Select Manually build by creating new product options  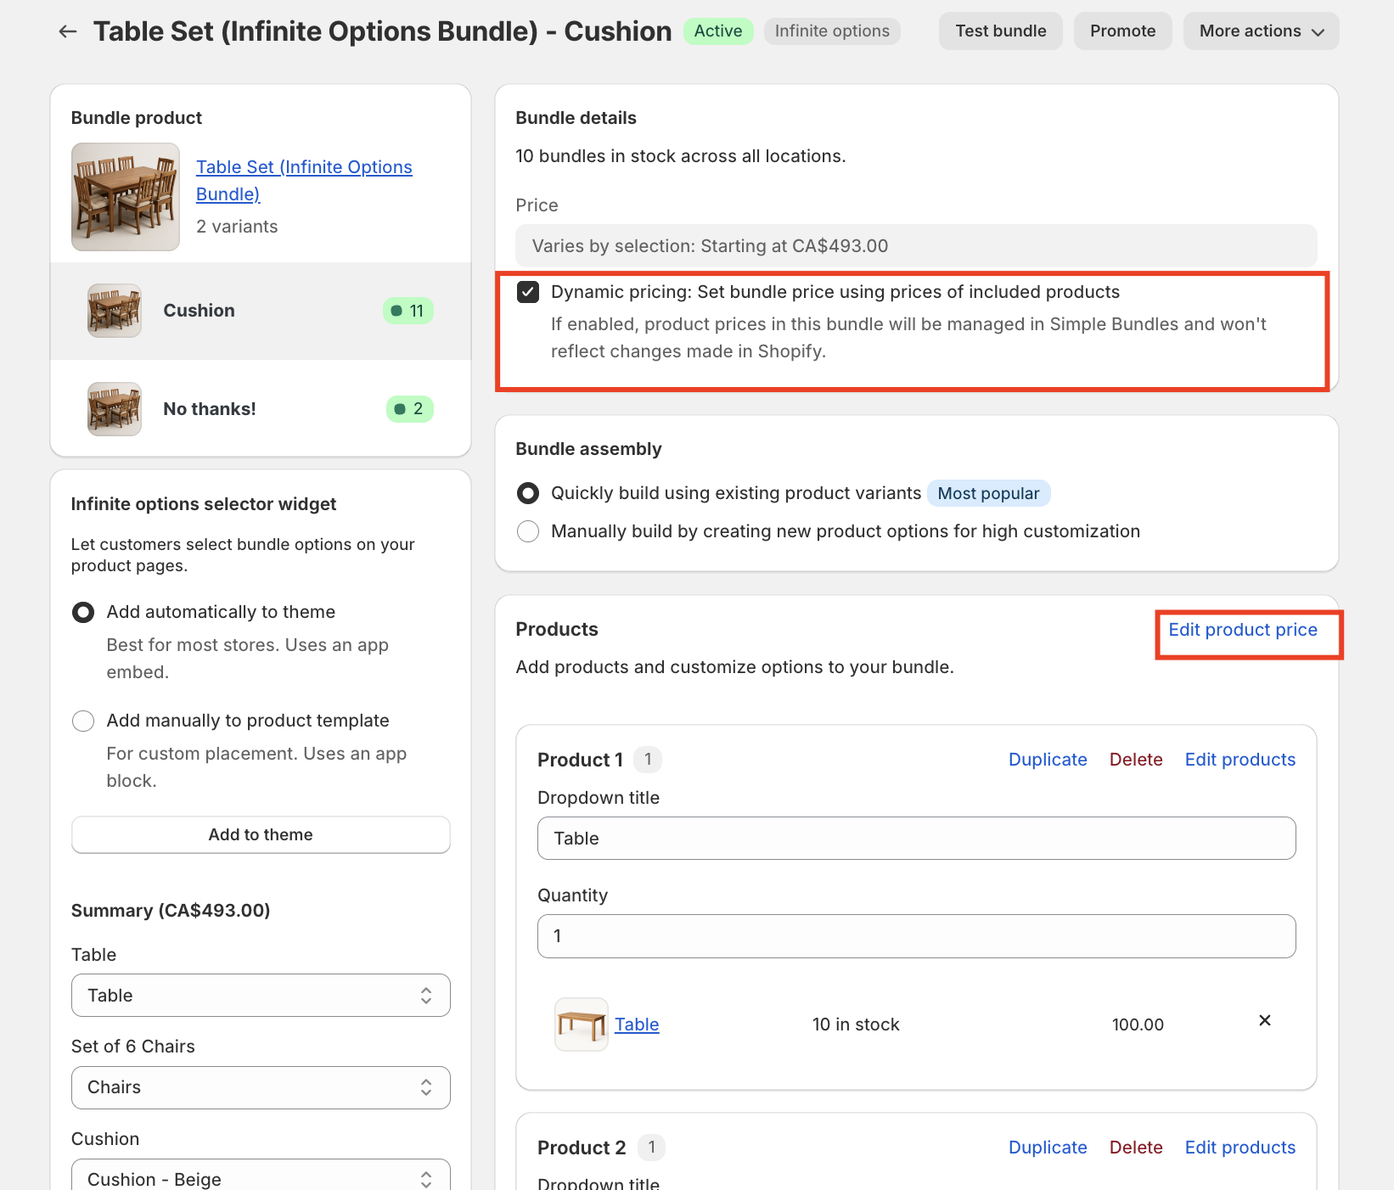click(528, 531)
